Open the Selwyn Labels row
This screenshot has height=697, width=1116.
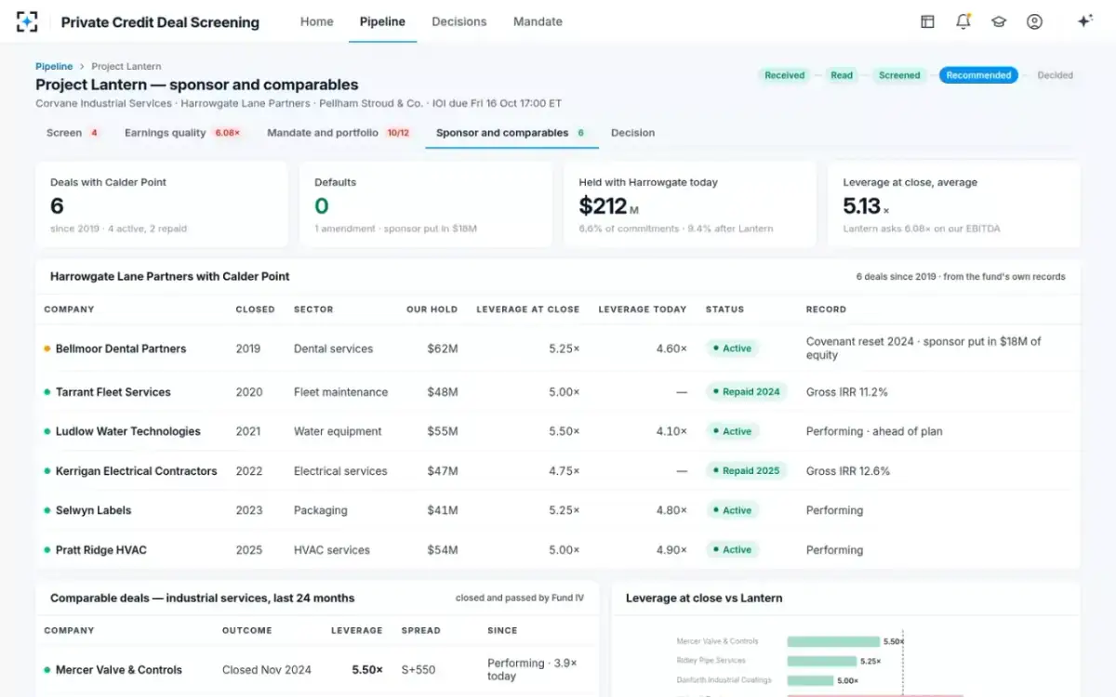(558, 510)
